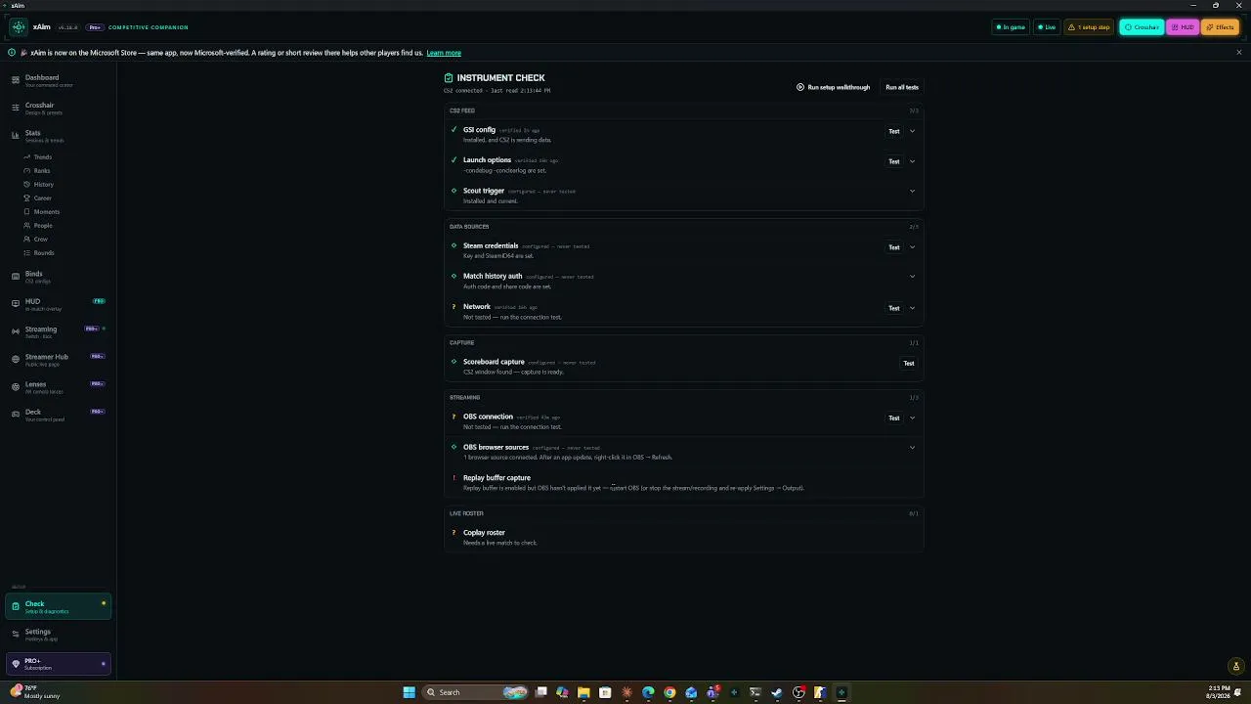Open the Streamer Hub sidebar section
Screen dimensions: 1251x704
pyautogui.click(x=59, y=359)
